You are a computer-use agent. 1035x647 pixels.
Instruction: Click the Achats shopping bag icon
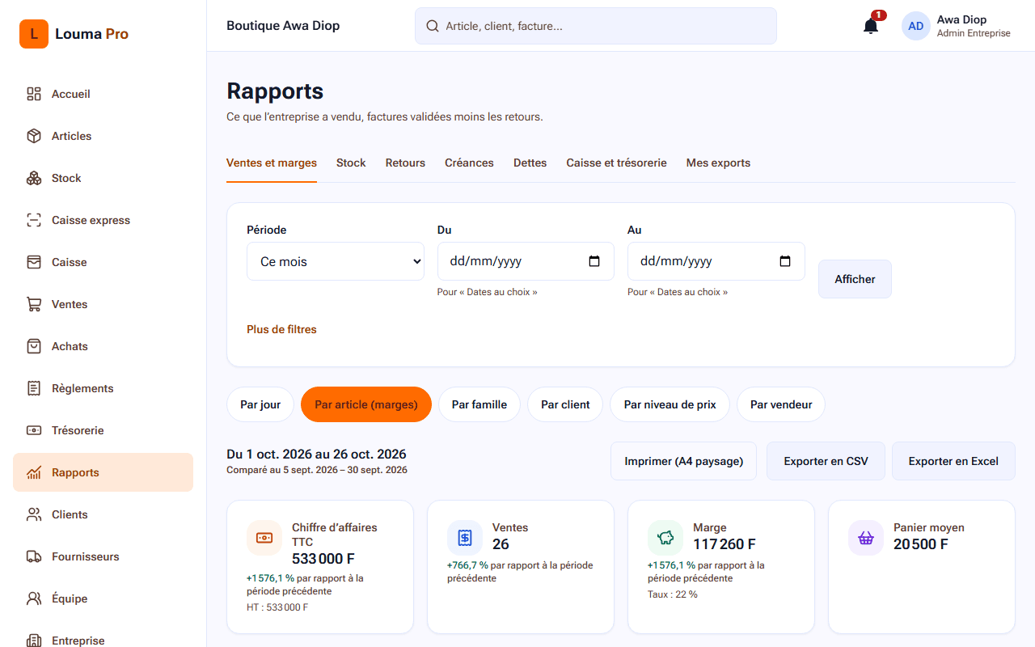[x=34, y=346]
